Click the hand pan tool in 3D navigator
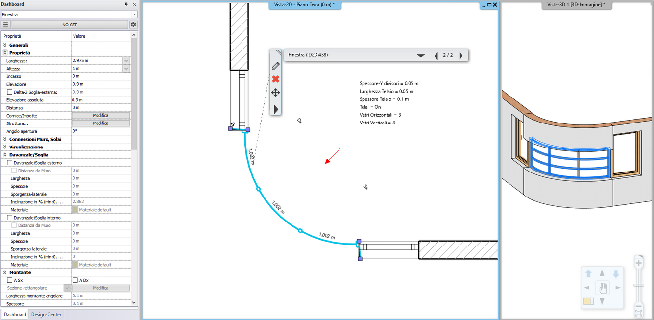This screenshot has height=320, width=654. pyautogui.click(x=602, y=288)
